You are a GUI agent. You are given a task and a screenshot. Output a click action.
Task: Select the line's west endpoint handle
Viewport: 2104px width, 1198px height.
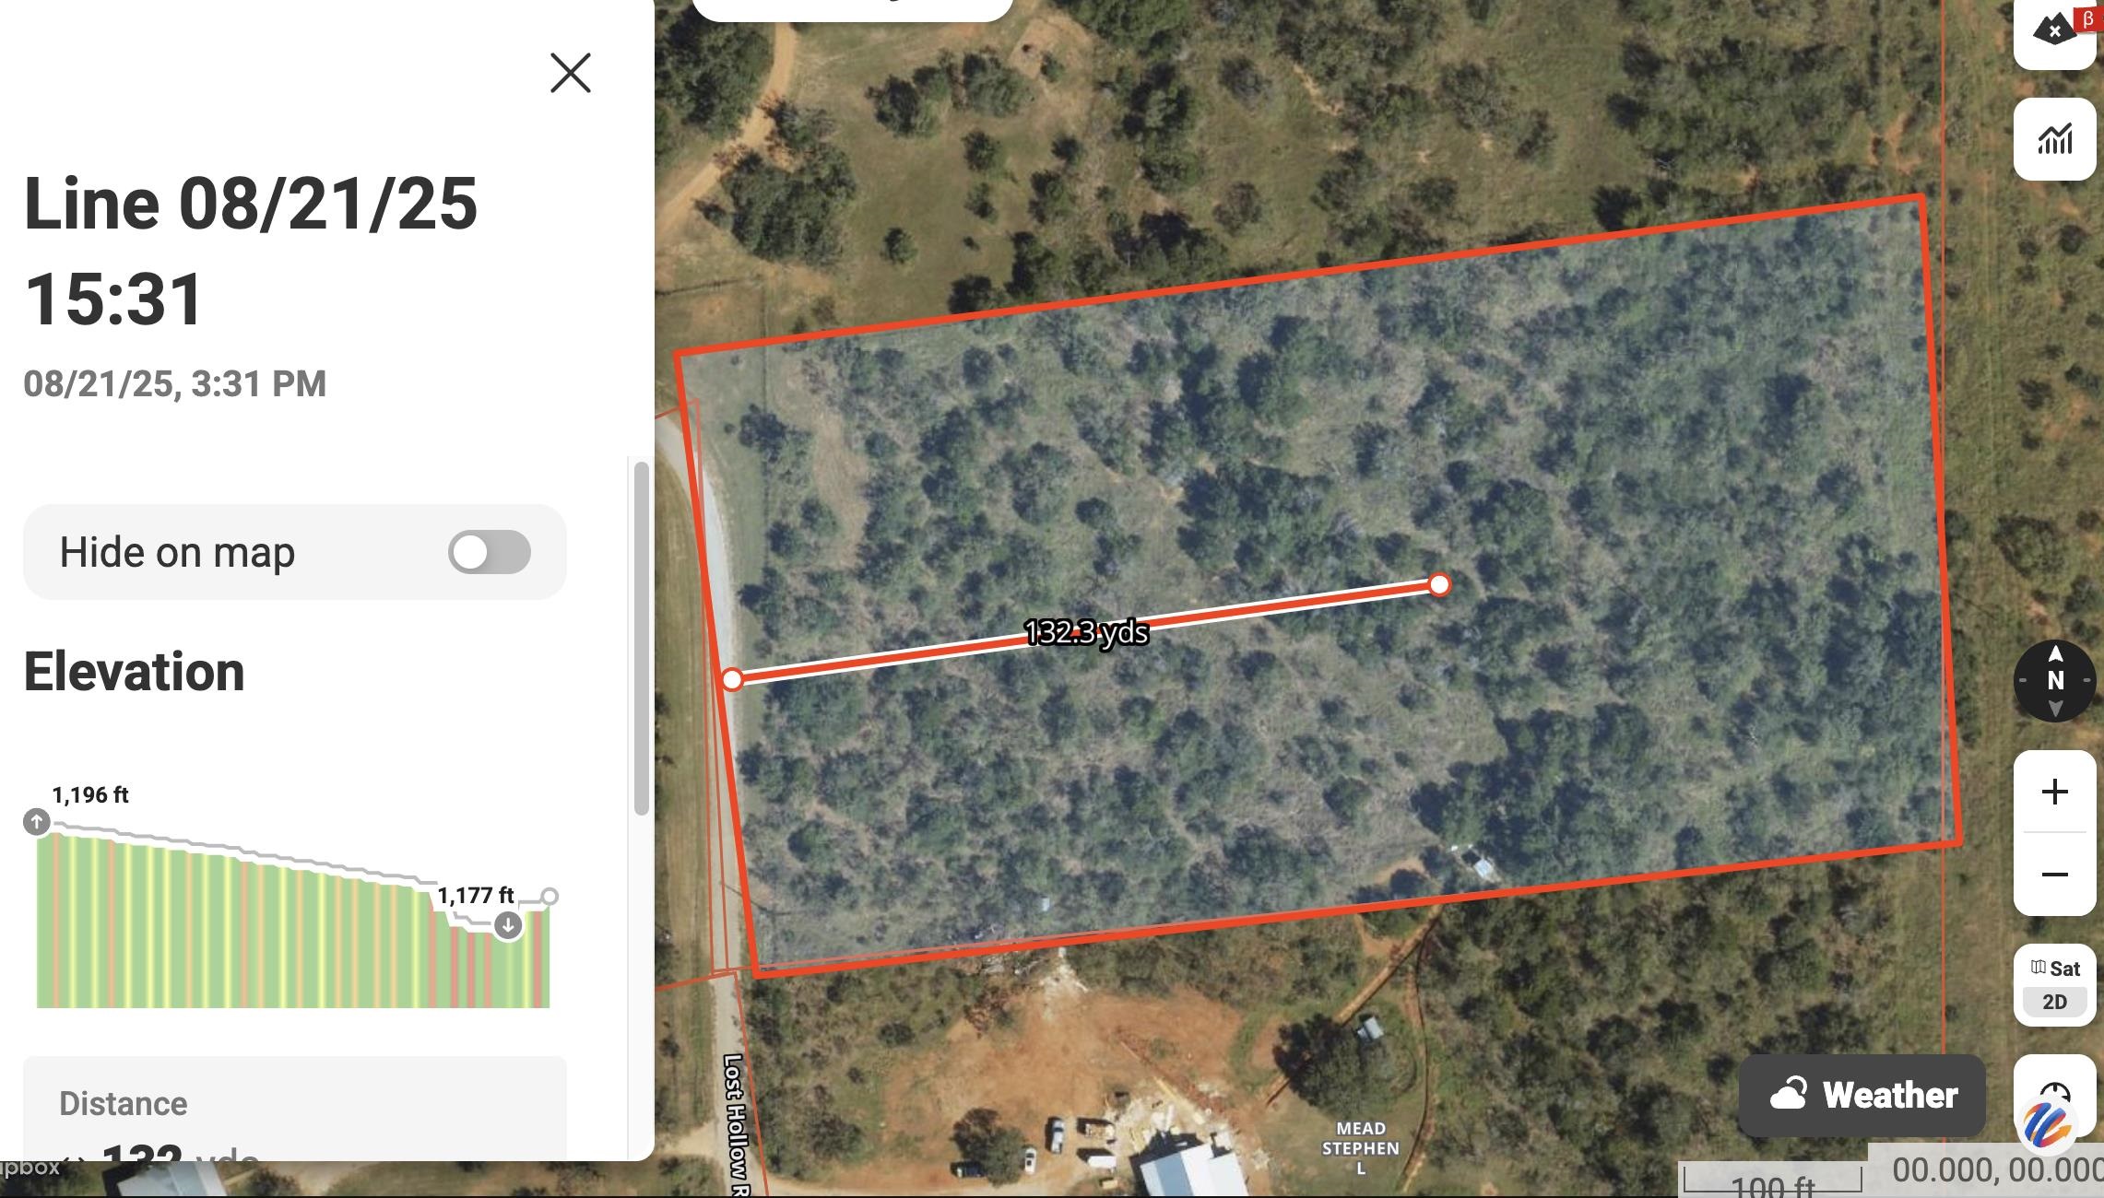click(732, 680)
